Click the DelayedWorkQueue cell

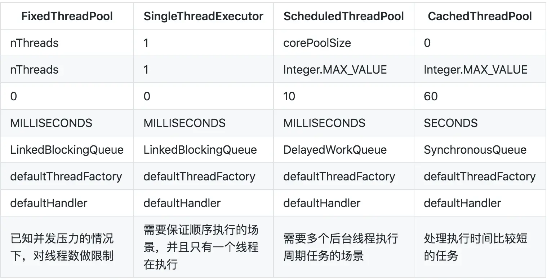tap(335, 150)
